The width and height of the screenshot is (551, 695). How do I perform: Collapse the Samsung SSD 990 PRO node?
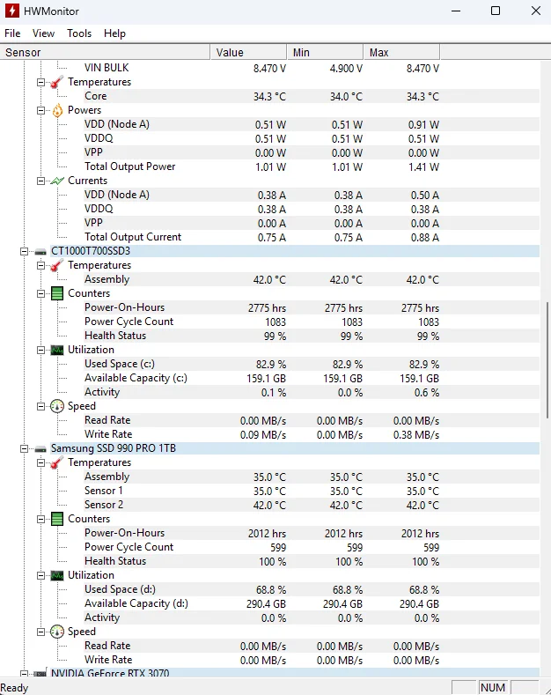pos(25,448)
